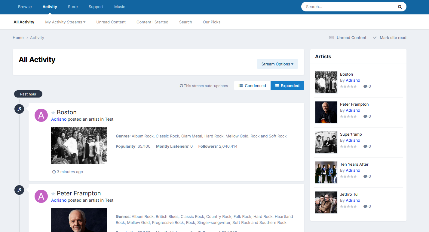Open the Peter Frampton post title link
The image size is (429, 232).
79,193
